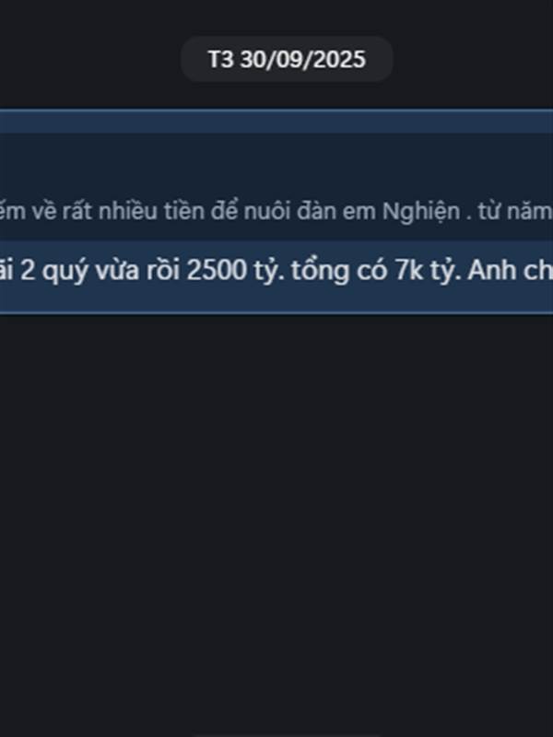The height and width of the screenshot is (737, 553).
Task: Select the message text about 2500 tỷ
Action: click(276, 271)
